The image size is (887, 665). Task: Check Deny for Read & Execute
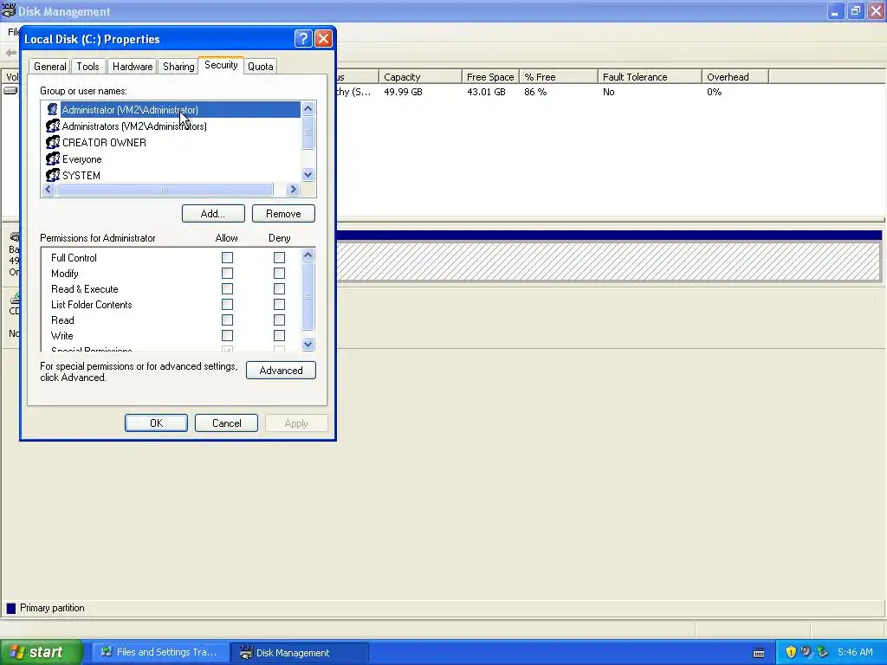pos(279,289)
